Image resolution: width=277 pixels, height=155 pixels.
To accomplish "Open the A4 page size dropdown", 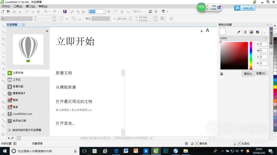I will click(16, 18).
